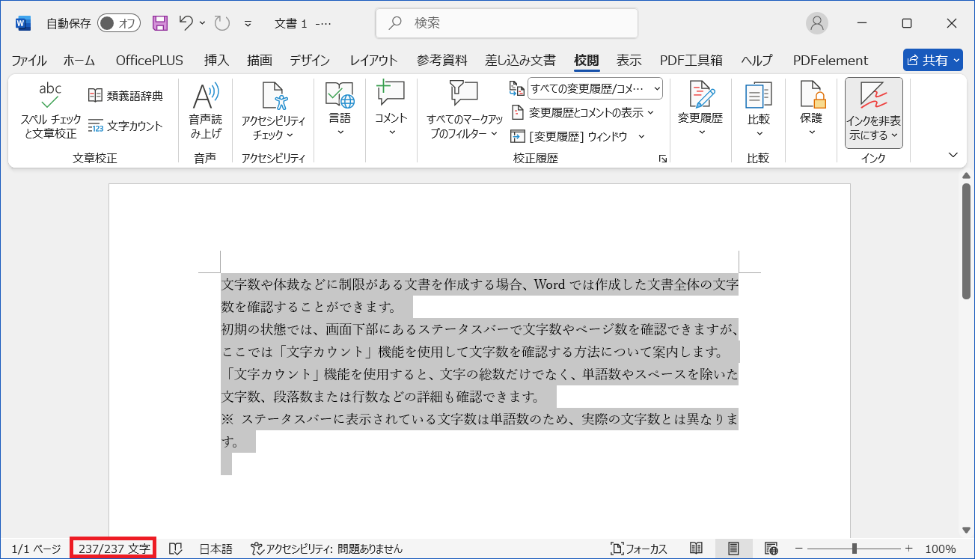Open the Protect (保護) document menu

pyautogui.click(x=811, y=109)
